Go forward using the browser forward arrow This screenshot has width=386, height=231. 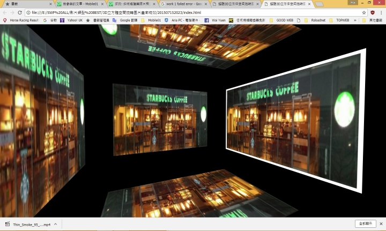(12, 12)
